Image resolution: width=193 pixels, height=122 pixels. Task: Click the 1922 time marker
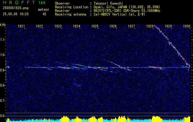(x=39, y=26)
